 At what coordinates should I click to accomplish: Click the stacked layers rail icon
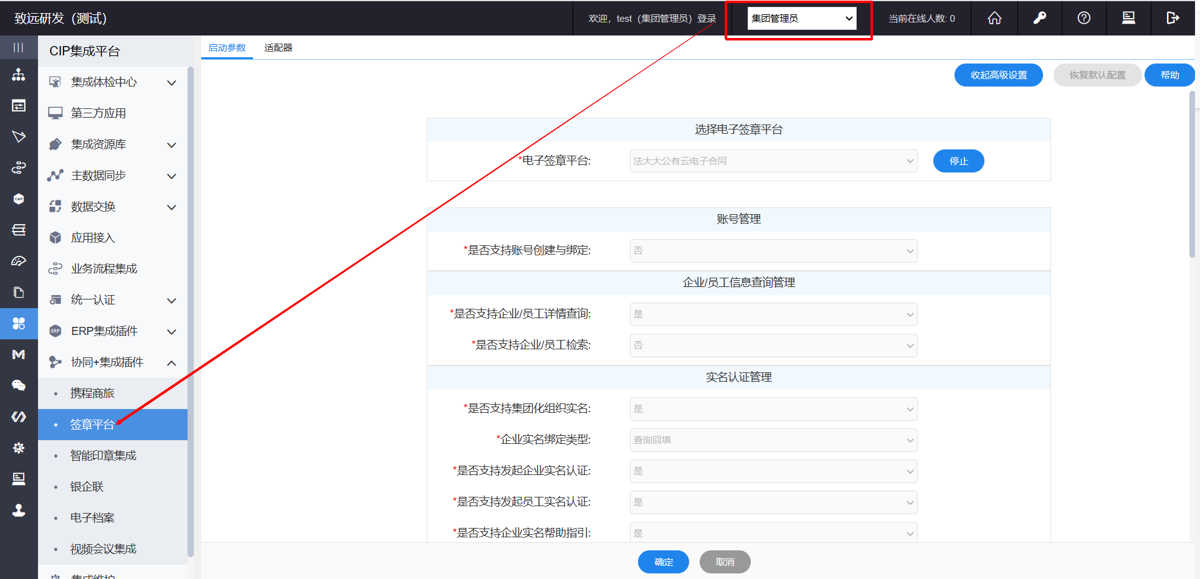(x=19, y=230)
